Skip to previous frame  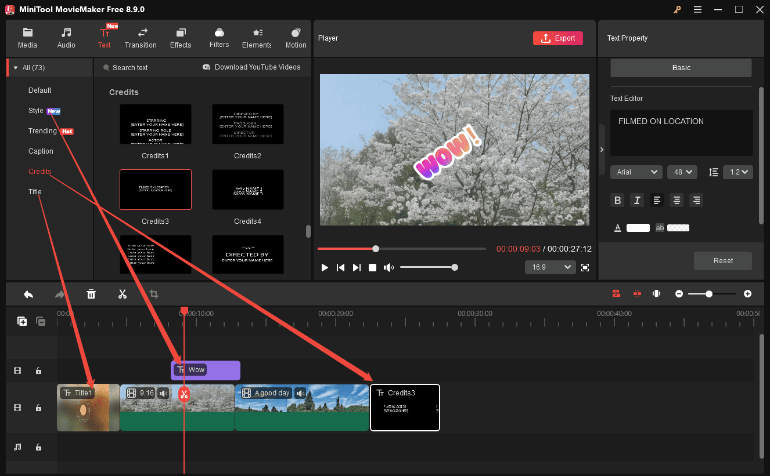click(341, 267)
